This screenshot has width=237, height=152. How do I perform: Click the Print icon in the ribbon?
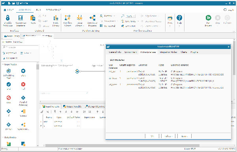(x=170, y=18)
